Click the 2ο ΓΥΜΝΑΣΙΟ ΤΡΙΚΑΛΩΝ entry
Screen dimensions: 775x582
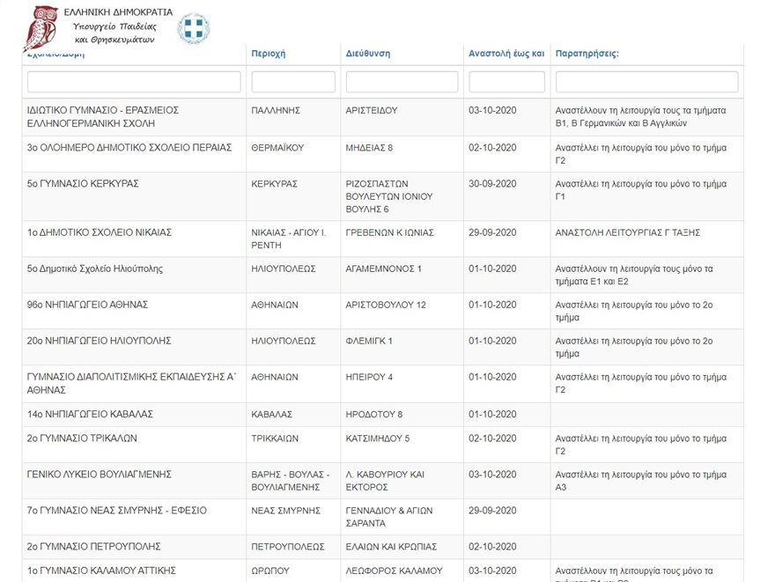(x=82, y=438)
